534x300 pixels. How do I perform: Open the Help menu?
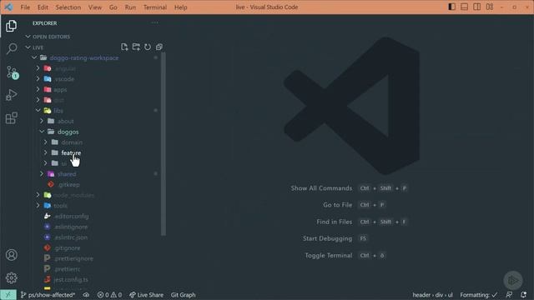point(181,7)
